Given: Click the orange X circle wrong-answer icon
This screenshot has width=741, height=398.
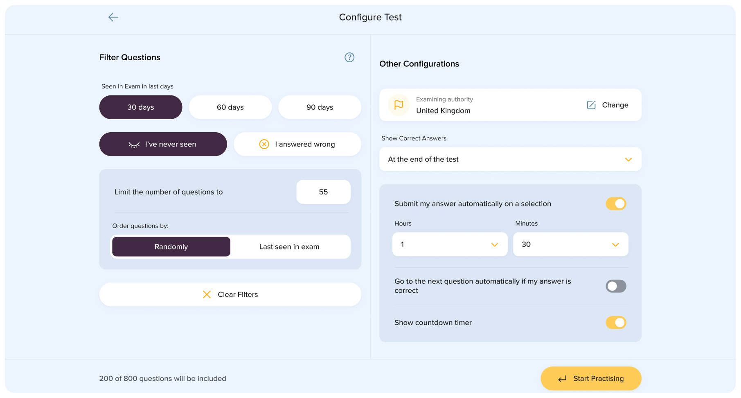Looking at the screenshot, I should tap(264, 144).
